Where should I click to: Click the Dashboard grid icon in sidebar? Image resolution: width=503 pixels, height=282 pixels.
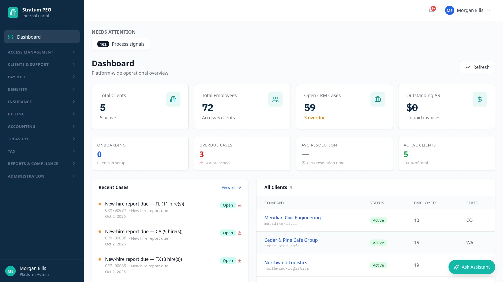coord(10,37)
